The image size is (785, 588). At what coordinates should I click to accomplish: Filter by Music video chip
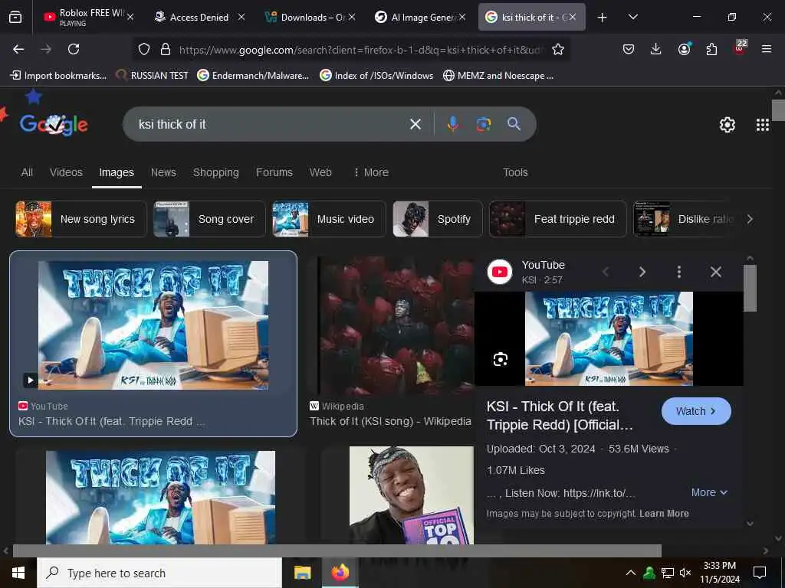click(329, 219)
